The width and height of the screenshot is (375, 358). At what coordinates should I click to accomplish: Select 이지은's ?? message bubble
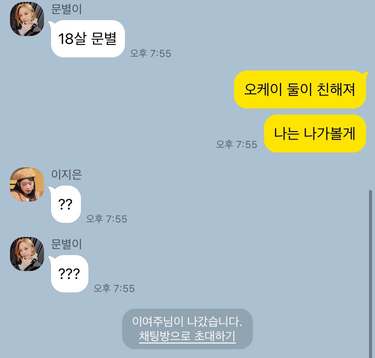click(65, 204)
